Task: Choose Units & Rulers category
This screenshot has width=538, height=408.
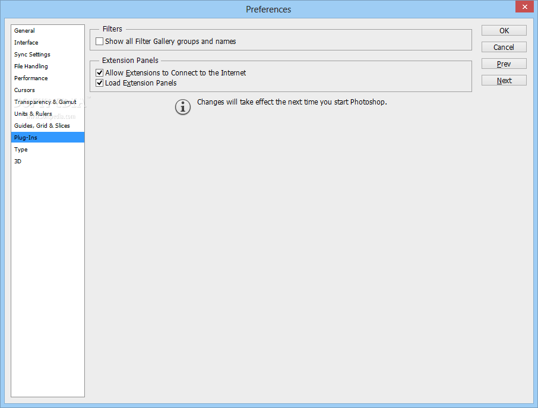Action: [48, 113]
